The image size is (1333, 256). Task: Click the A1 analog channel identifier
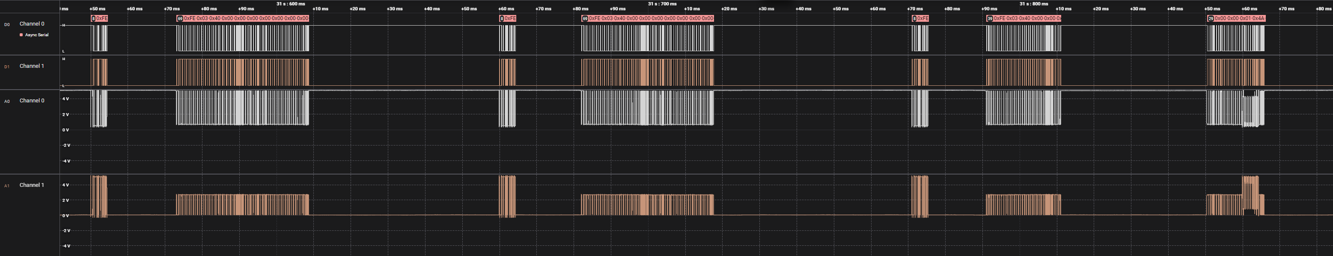click(x=7, y=186)
